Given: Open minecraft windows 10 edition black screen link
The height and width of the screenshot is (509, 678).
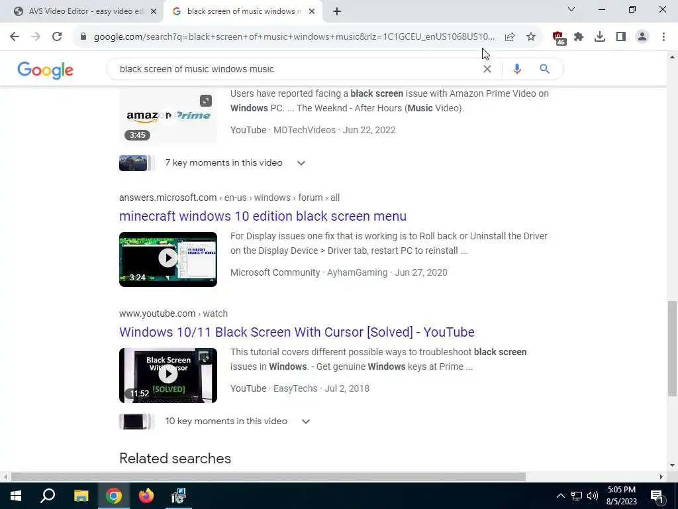Looking at the screenshot, I should (263, 216).
